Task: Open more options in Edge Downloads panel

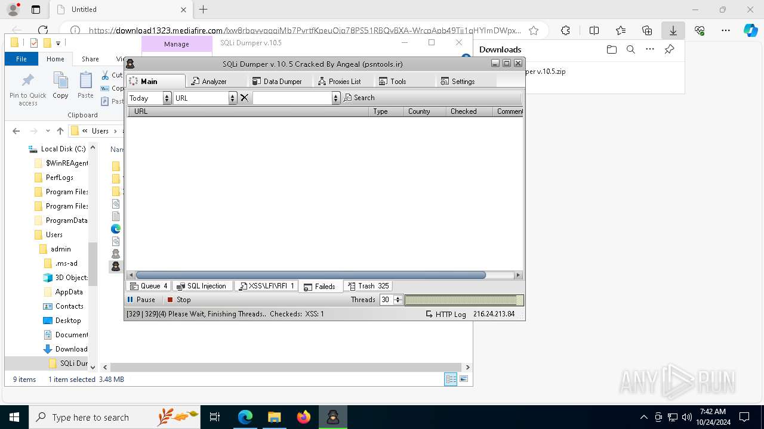Action: tap(650, 49)
